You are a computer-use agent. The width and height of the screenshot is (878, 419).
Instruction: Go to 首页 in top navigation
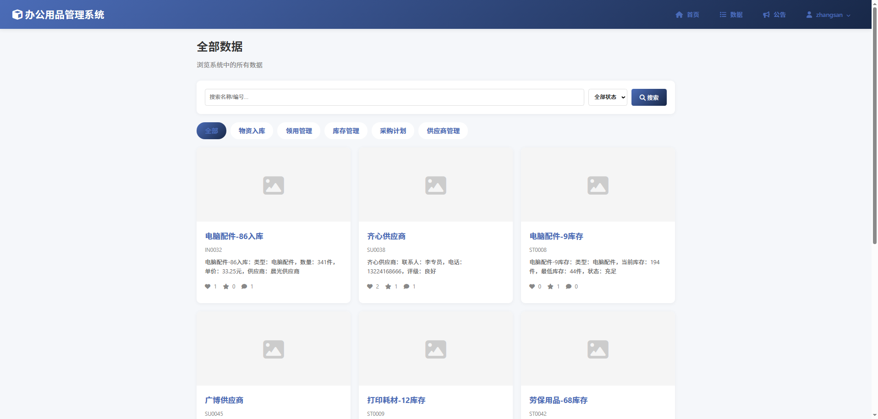point(687,15)
